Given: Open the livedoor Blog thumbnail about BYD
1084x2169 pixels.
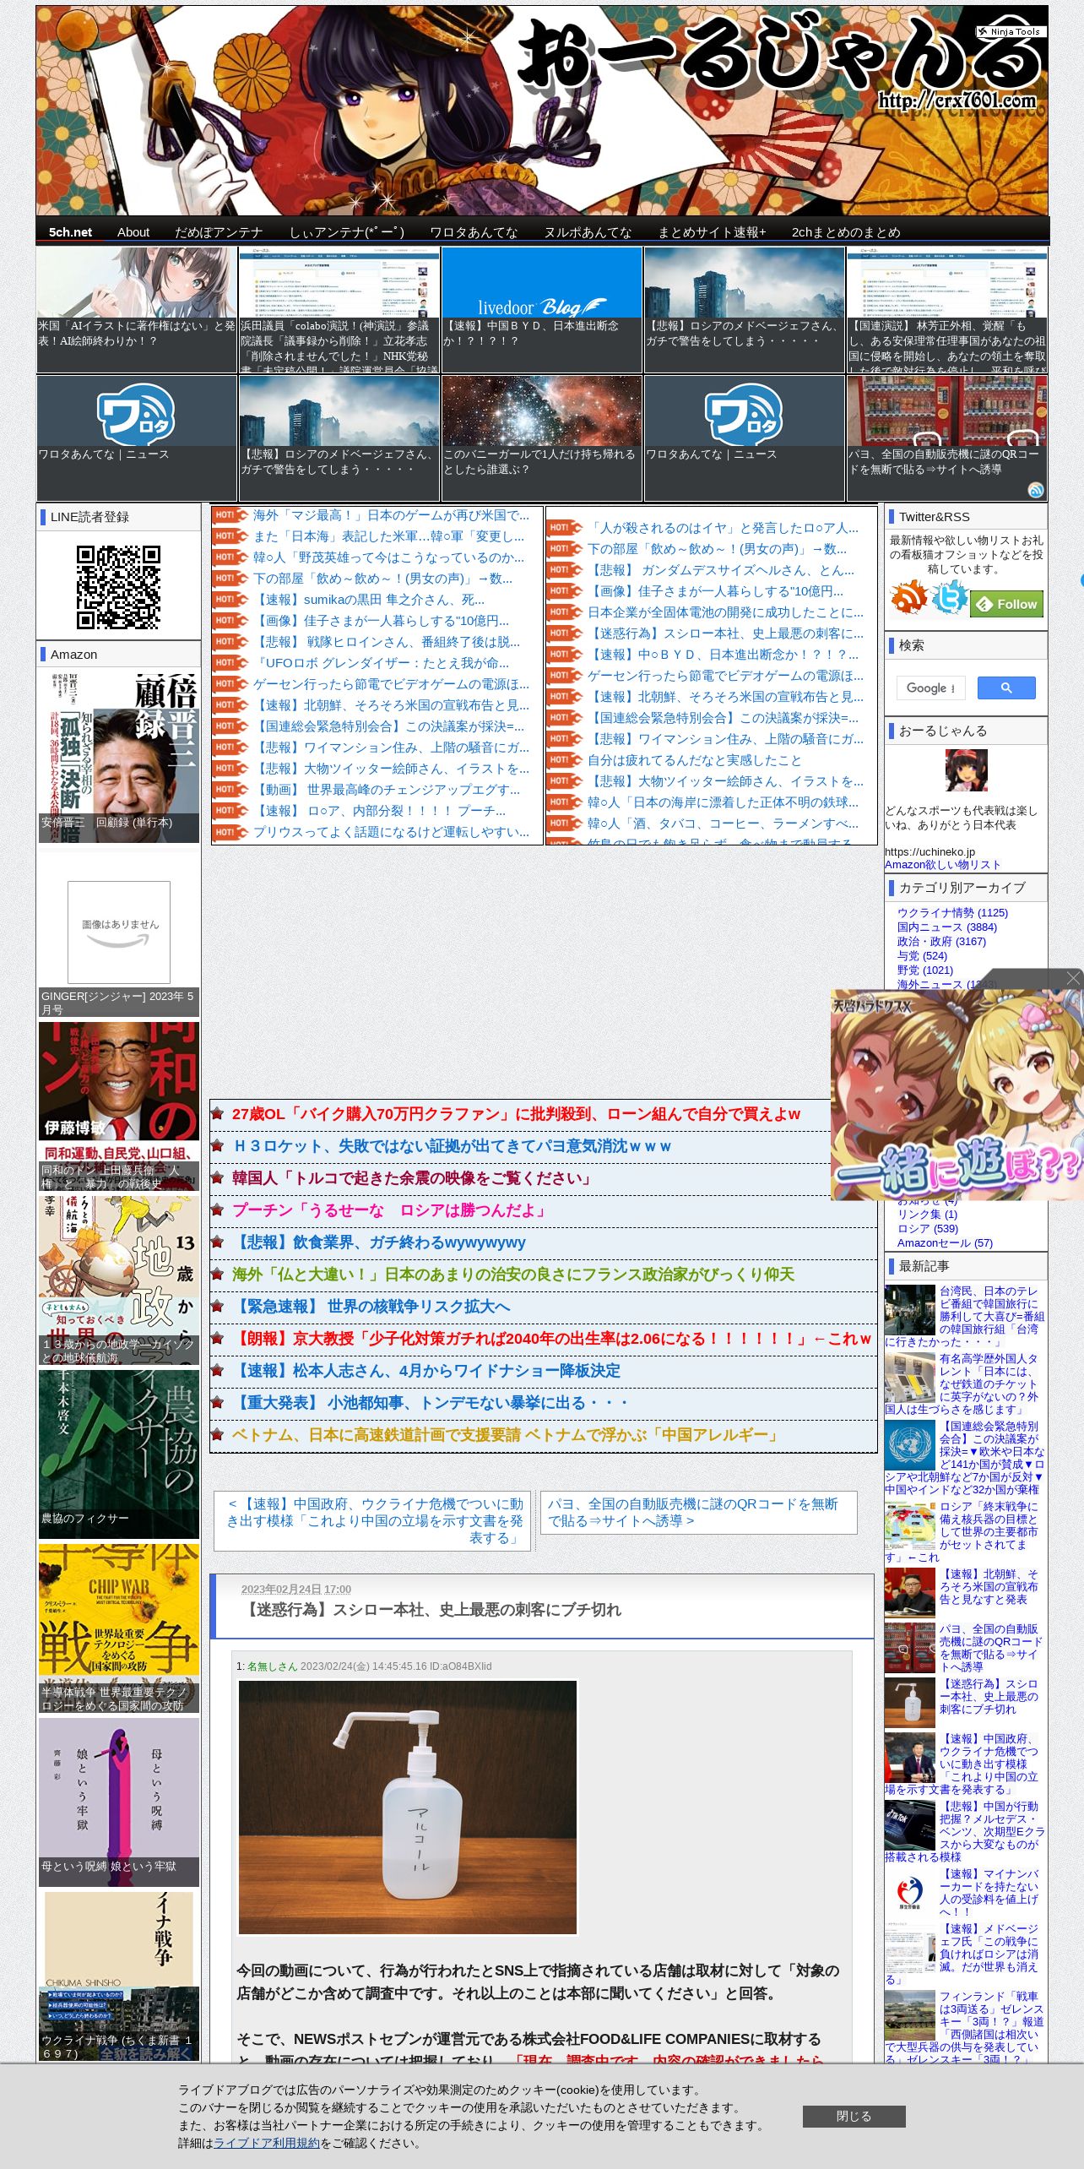Looking at the screenshot, I should coord(541,309).
